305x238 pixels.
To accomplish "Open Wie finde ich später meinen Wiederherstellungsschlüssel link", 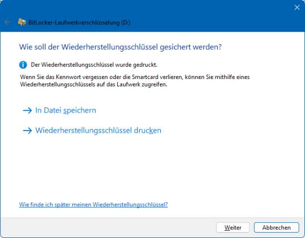I will pyautogui.click(x=94, y=204).
